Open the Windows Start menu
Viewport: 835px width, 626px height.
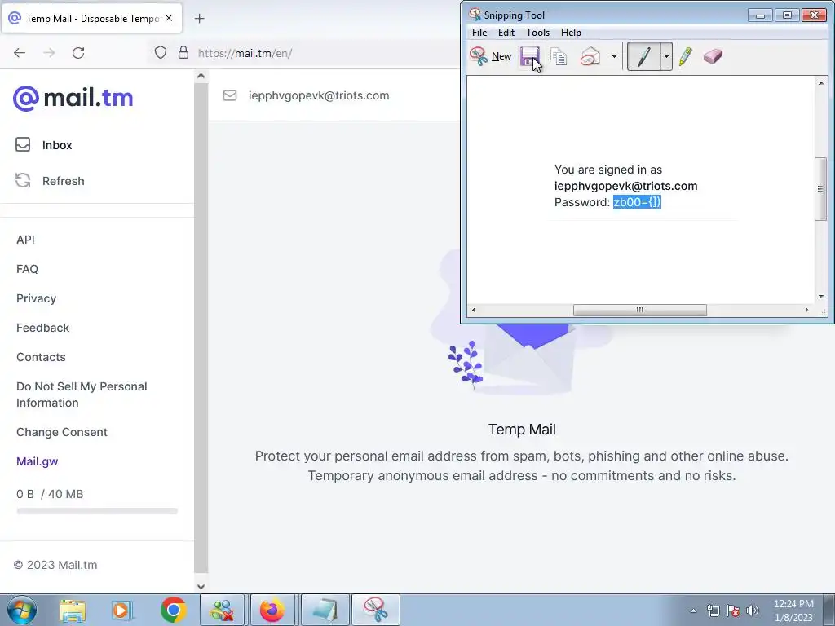[x=22, y=610]
